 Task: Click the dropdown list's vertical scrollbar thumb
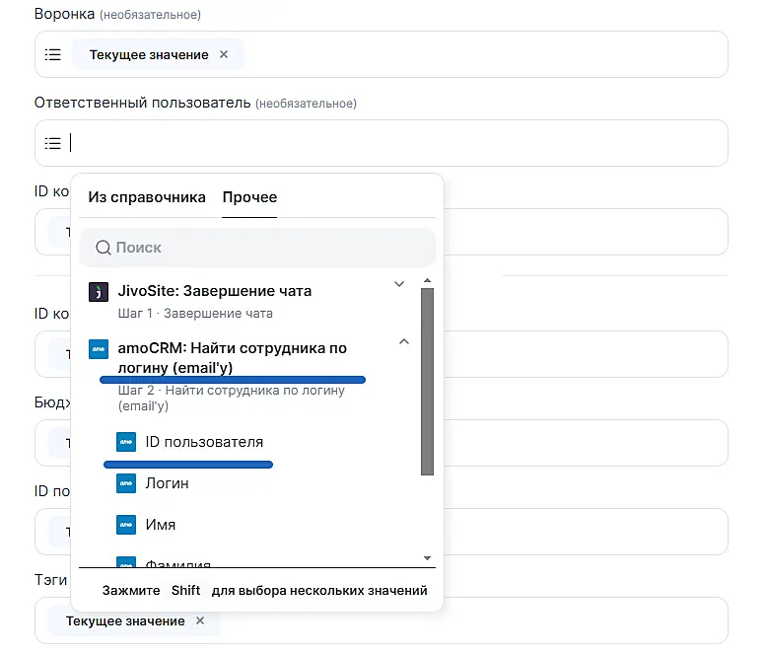pos(427,382)
